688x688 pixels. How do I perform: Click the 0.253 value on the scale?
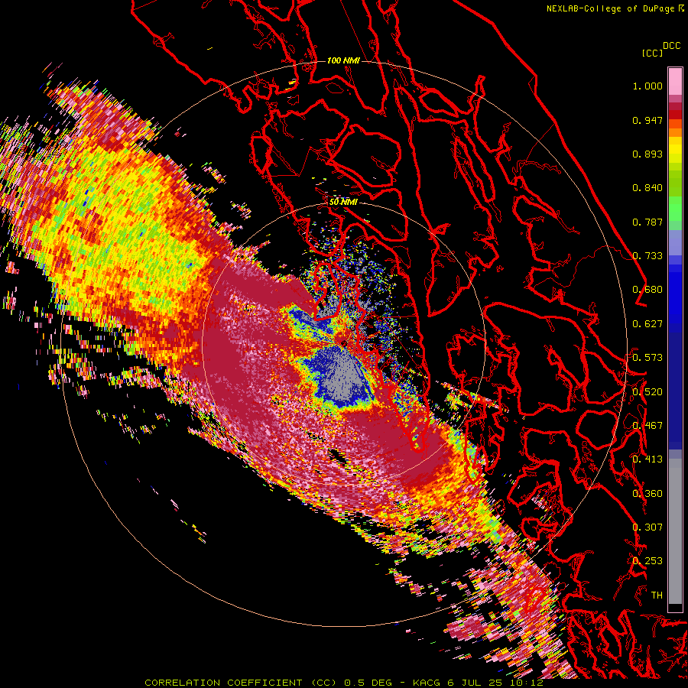(x=647, y=561)
